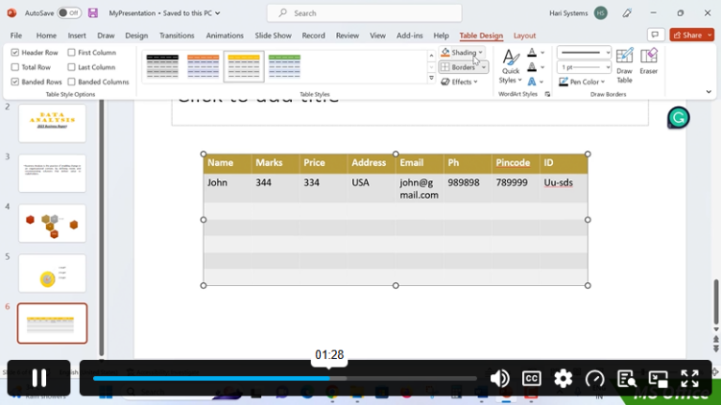Select slide 4 hexagons thumbnail
The height and width of the screenshot is (405, 721).
[x=52, y=223]
